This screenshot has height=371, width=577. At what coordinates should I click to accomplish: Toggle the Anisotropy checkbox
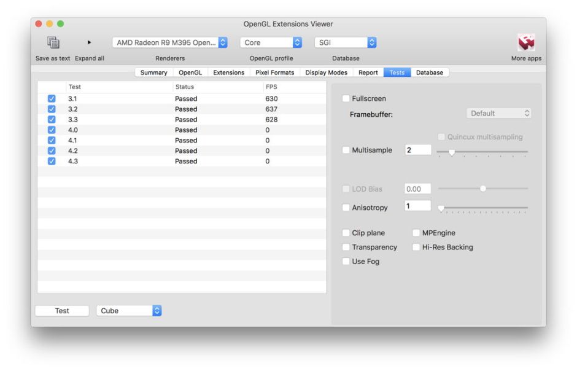click(x=346, y=208)
